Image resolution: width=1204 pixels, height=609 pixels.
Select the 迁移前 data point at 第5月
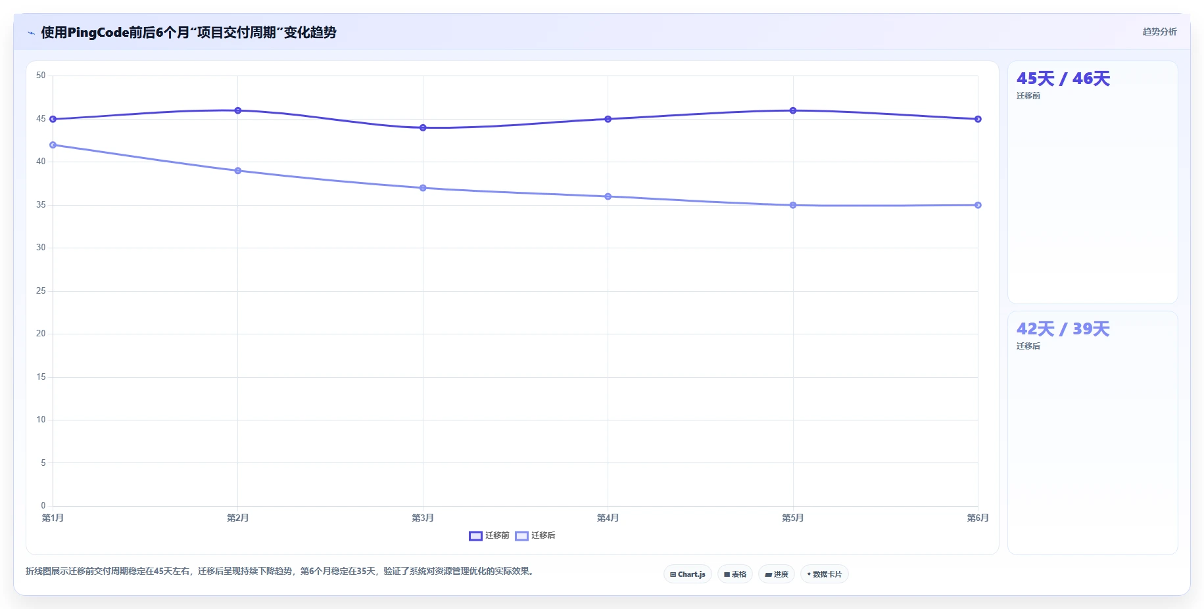[793, 110]
